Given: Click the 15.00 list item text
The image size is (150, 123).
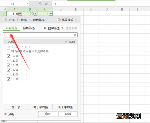Looking at the screenshot, I should [15, 79].
